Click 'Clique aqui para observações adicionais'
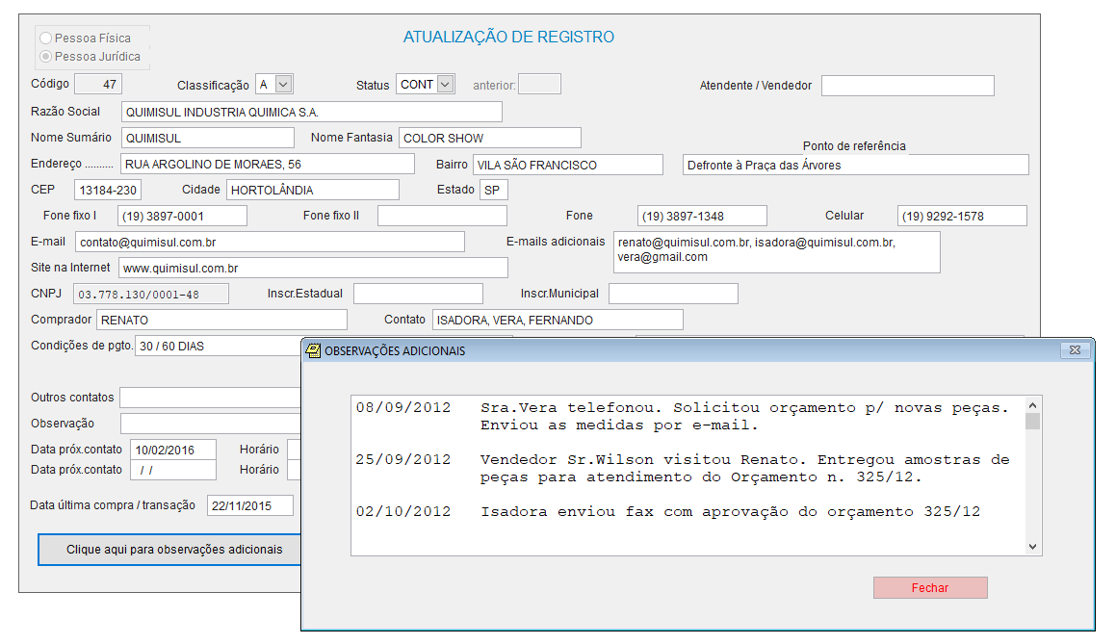This screenshot has width=1116, height=644. pos(169,549)
